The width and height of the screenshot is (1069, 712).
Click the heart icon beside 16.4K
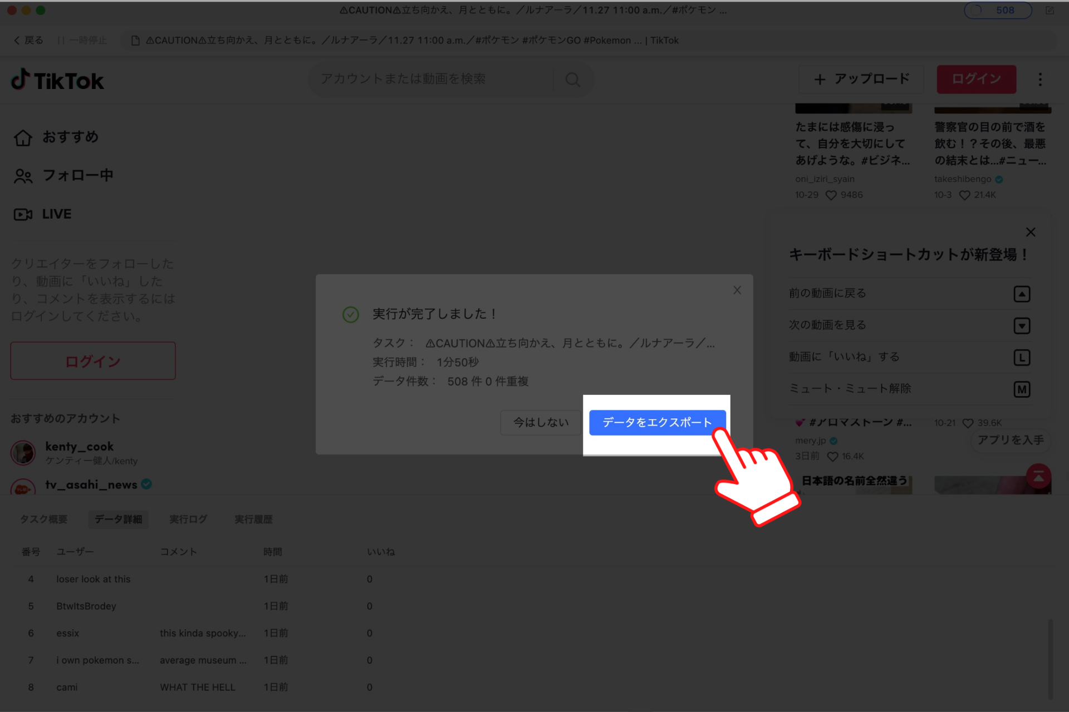[x=832, y=457]
